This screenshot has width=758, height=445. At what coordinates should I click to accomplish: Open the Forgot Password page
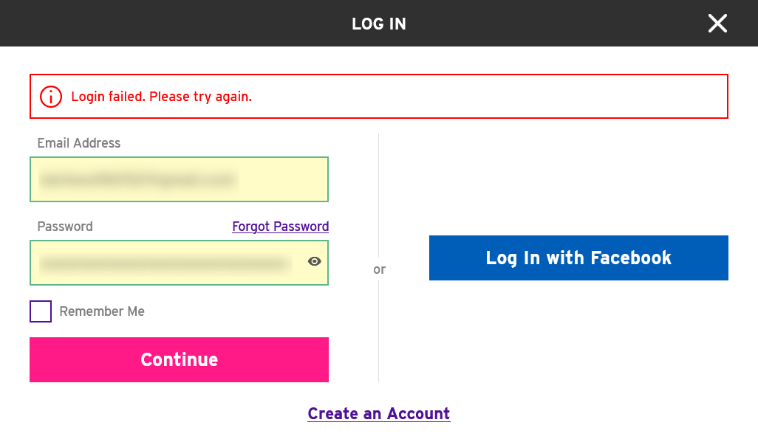point(280,227)
